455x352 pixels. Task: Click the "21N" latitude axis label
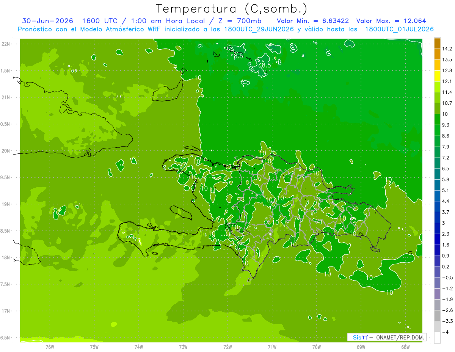6,97
